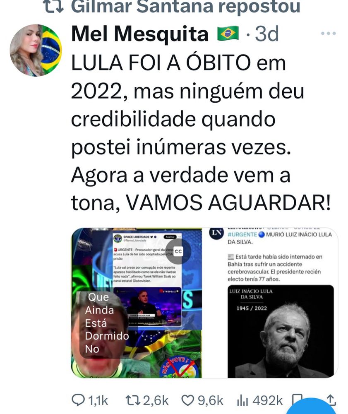Click the reply speech bubble icon
The image size is (348, 414).
tap(78, 400)
